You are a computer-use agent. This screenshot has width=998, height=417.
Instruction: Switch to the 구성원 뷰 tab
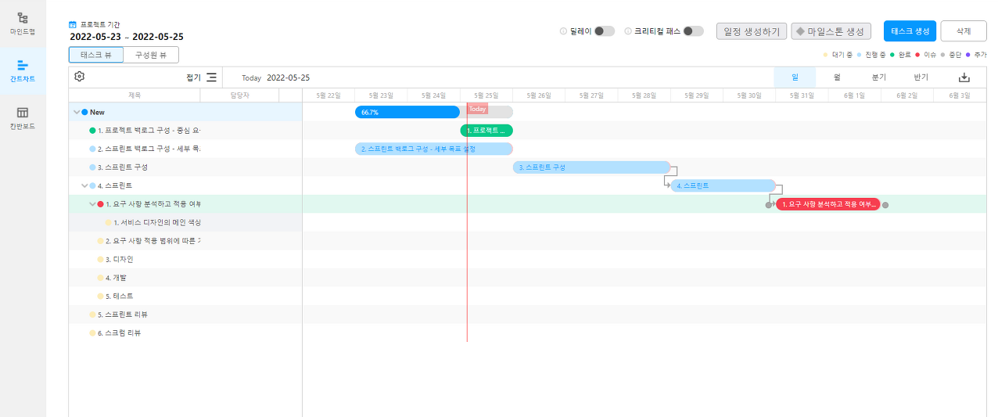(151, 55)
